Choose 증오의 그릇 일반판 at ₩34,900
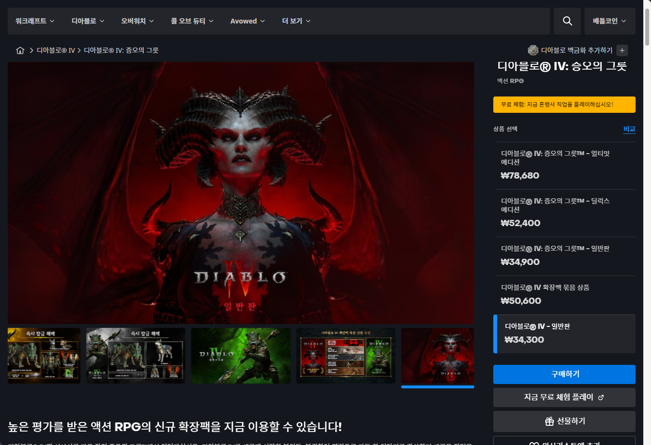The image size is (651, 445). (x=565, y=256)
